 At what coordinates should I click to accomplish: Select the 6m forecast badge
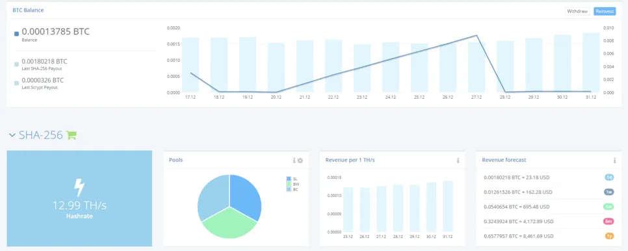tap(609, 221)
